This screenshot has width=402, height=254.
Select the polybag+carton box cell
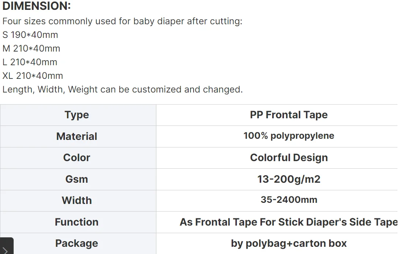pyautogui.click(x=288, y=243)
